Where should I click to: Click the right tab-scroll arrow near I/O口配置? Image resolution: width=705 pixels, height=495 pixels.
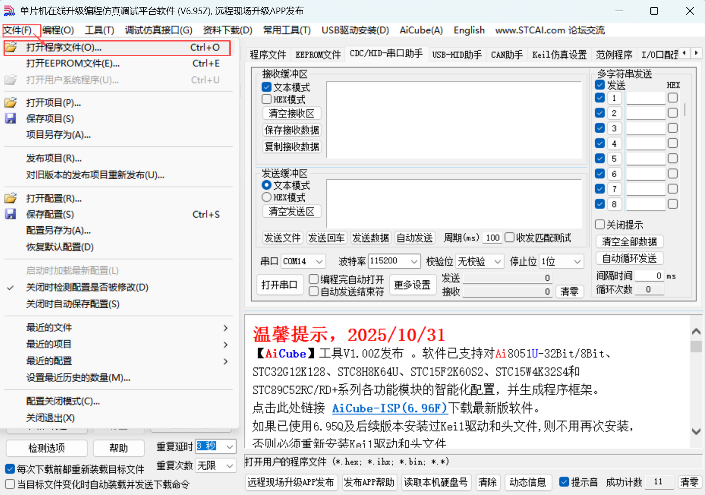coord(696,53)
